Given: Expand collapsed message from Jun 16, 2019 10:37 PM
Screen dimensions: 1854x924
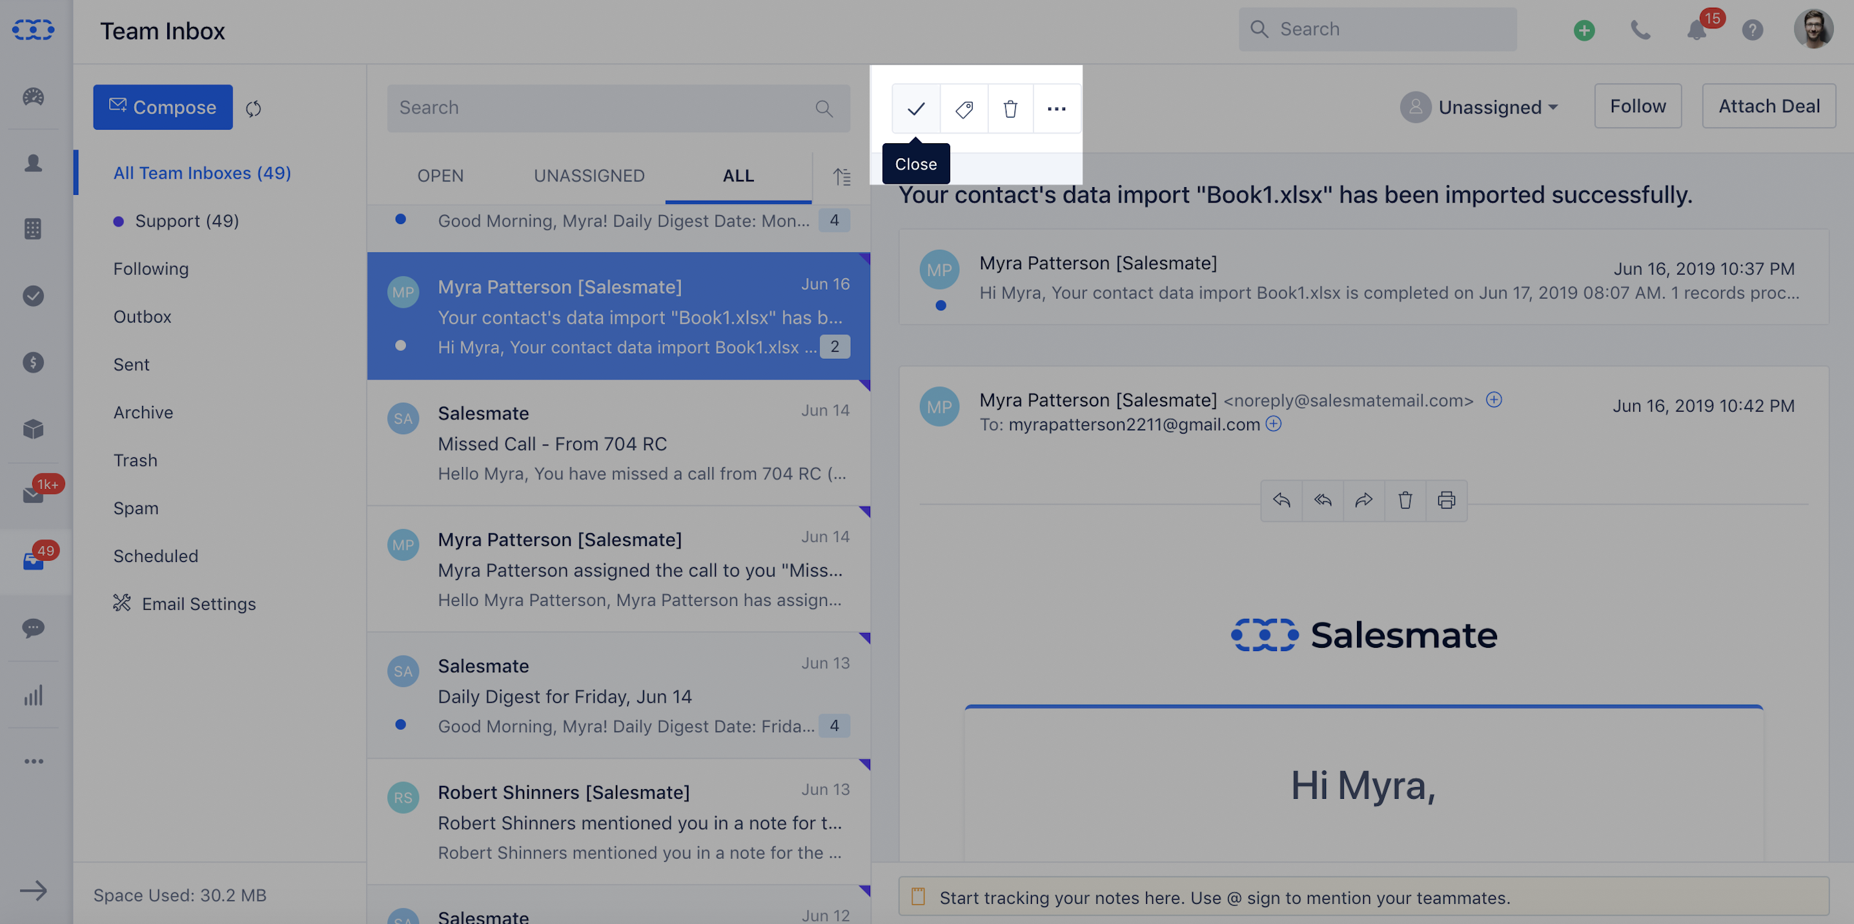Looking at the screenshot, I should (x=1363, y=277).
